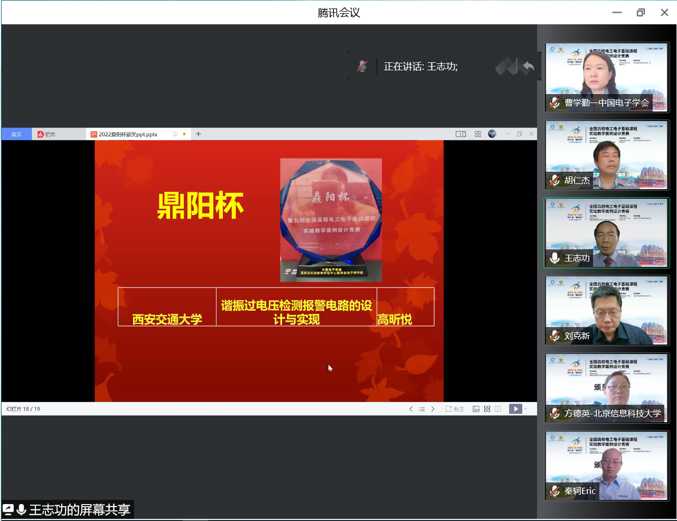This screenshot has width=677, height=521.
Task: Select 方德英-北京信息科技大学 video thumbnail
Action: point(607,388)
